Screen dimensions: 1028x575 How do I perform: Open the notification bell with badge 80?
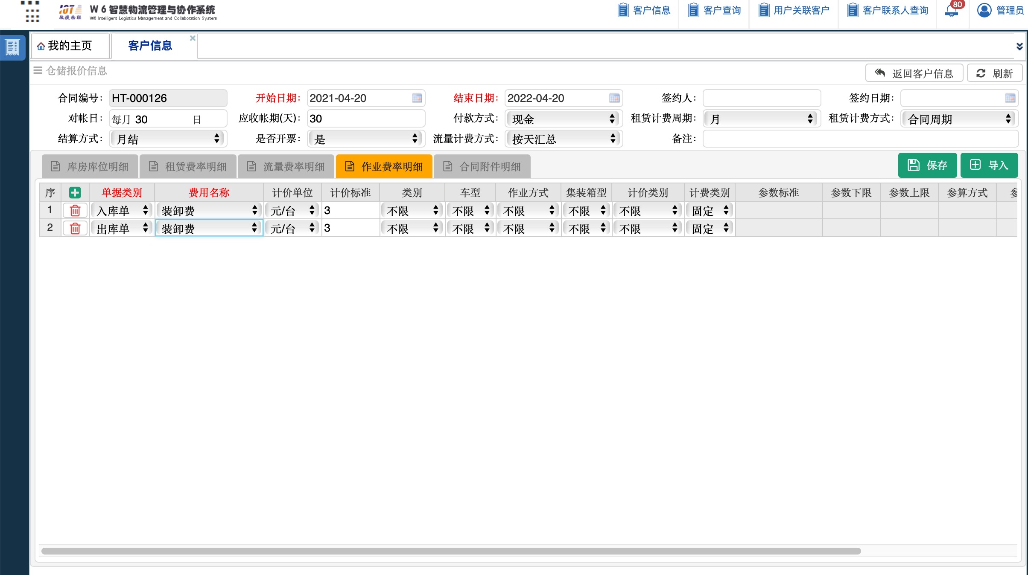click(x=952, y=10)
